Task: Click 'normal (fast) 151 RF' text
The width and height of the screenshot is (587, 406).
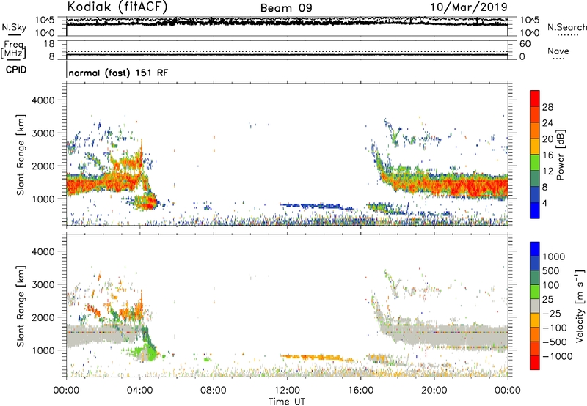Action: [x=118, y=73]
